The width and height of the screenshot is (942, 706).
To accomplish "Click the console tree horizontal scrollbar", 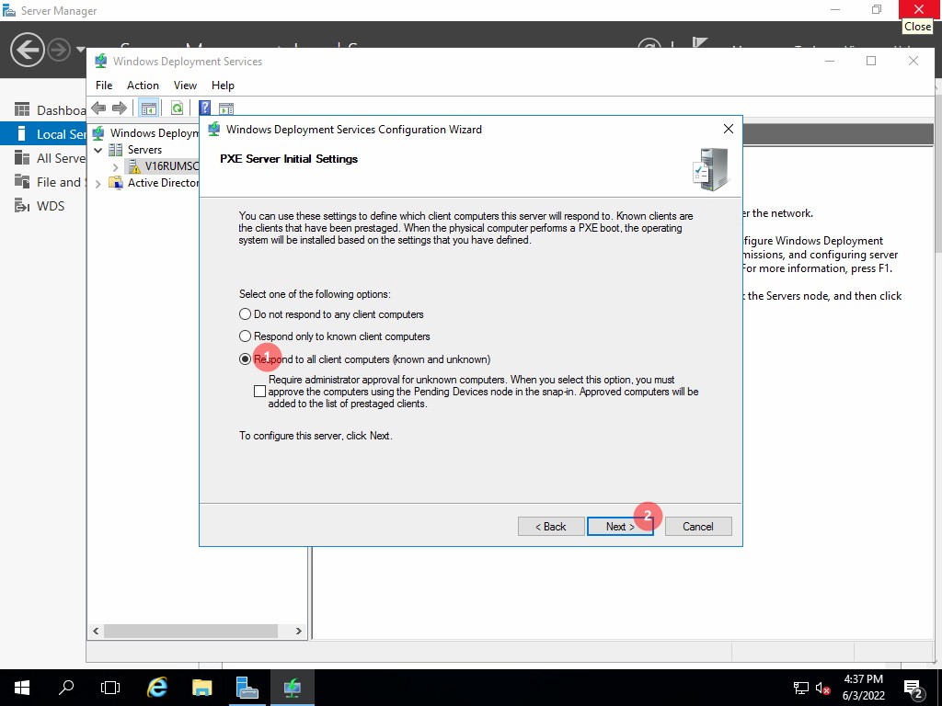I will click(190, 632).
